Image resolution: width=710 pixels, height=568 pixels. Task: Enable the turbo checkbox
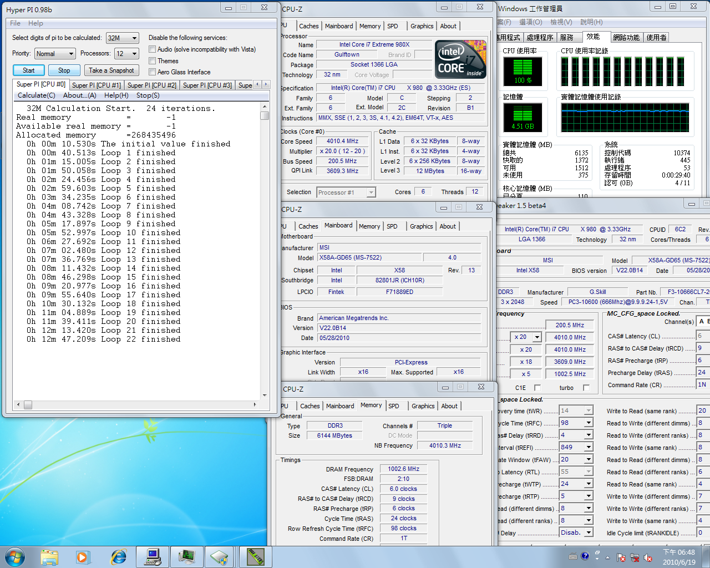(586, 388)
